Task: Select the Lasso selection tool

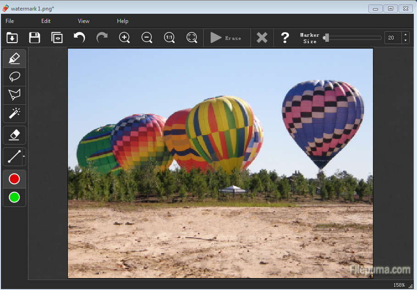Action: click(14, 77)
